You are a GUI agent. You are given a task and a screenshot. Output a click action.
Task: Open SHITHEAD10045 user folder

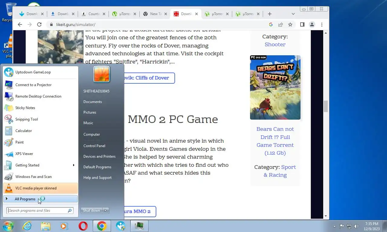click(x=96, y=91)
